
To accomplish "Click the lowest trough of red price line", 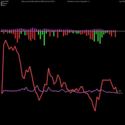I will coord(95,111).
